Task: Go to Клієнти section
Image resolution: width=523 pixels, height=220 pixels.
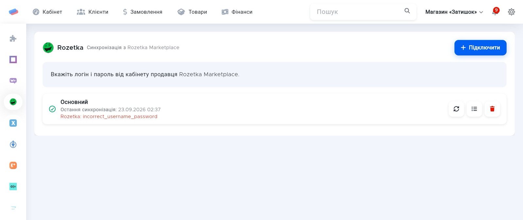Action: pos(93,12)
